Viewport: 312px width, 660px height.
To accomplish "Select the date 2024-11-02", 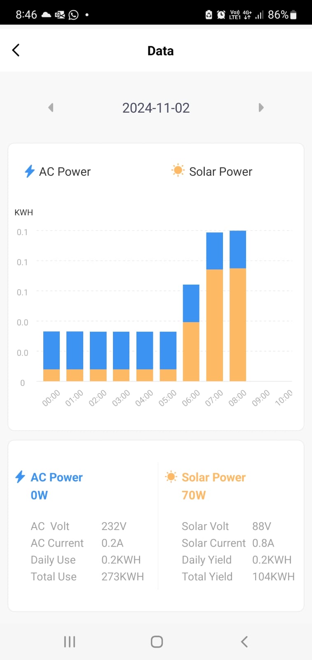I will tap(156, 108).
